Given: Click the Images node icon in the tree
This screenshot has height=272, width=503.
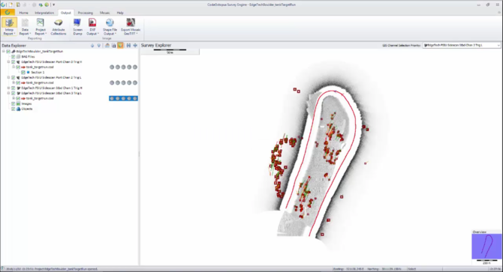Looking at the screenshot, I should [x=18, y=103].
